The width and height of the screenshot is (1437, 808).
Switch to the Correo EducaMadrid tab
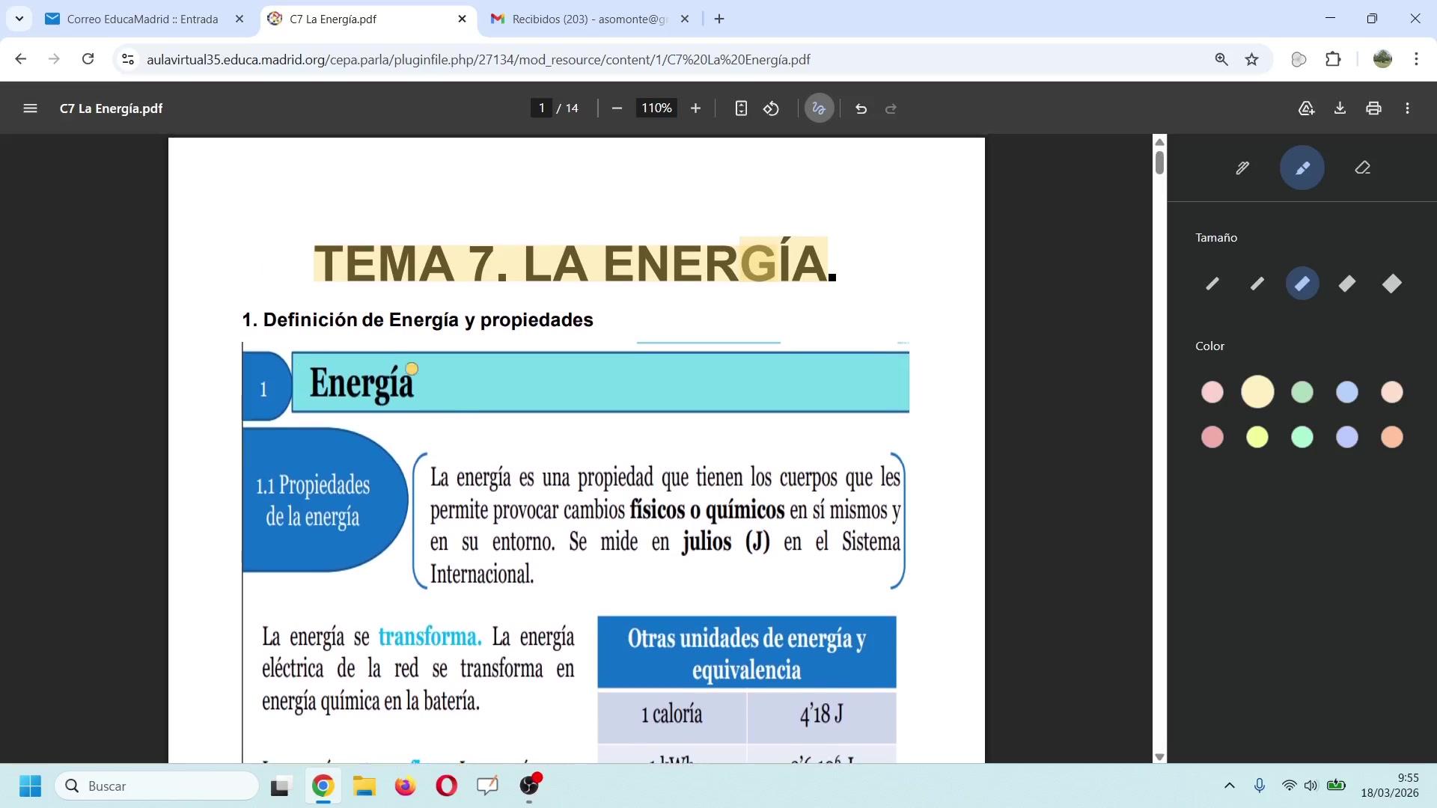coord(142,19)
